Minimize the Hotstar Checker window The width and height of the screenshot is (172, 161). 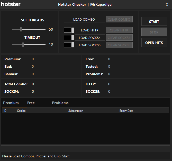pos(158,4)
